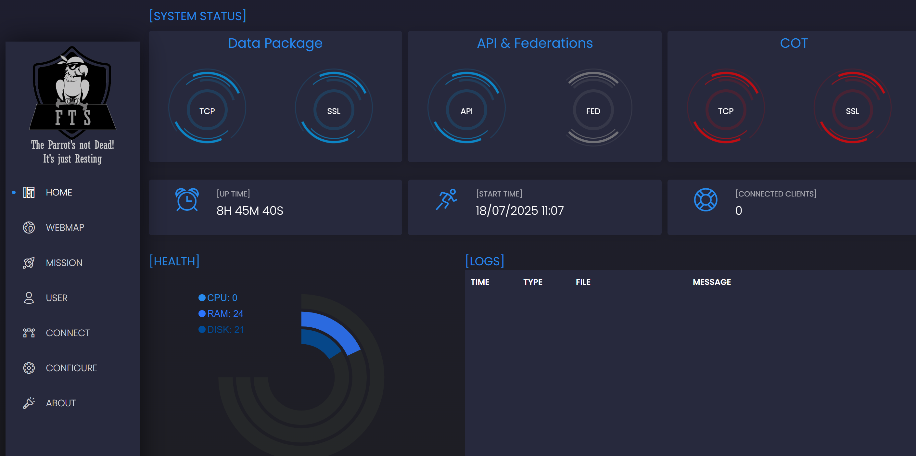This screenshot has width=916, height=456.
Task: Toggle the DISK series in the health legend
Action: point(222,329)
